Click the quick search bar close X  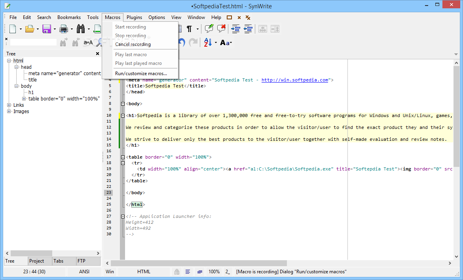click(6, 39)
